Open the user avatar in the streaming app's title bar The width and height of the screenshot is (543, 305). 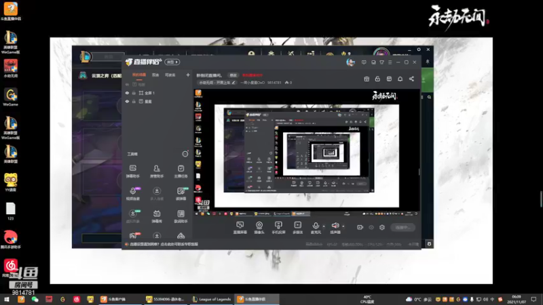[x=350, y=62]
